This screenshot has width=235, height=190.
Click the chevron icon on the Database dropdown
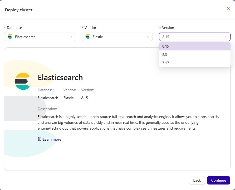coord(71,37)
